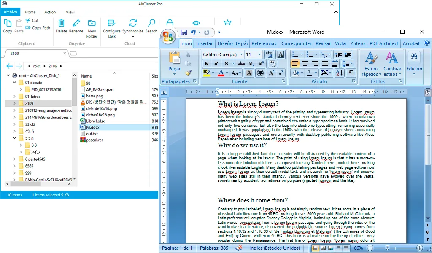Image resolution: width=432 pixels, height=253 pixels.
Task: Switch to the Revisar tab
Action: point(323,43)
